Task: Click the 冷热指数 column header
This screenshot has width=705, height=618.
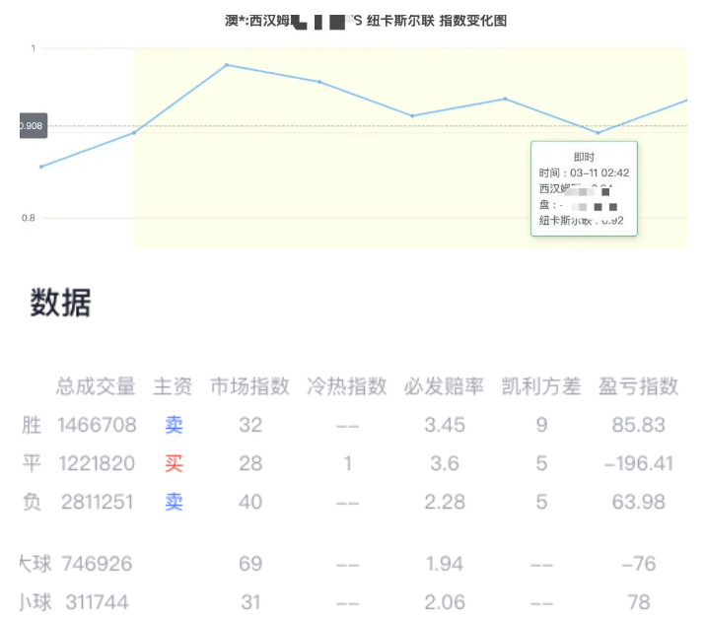Action: pos(346,386)
